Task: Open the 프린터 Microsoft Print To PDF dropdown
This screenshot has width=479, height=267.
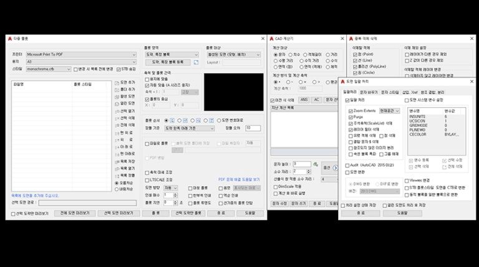Action: point(80,55)
